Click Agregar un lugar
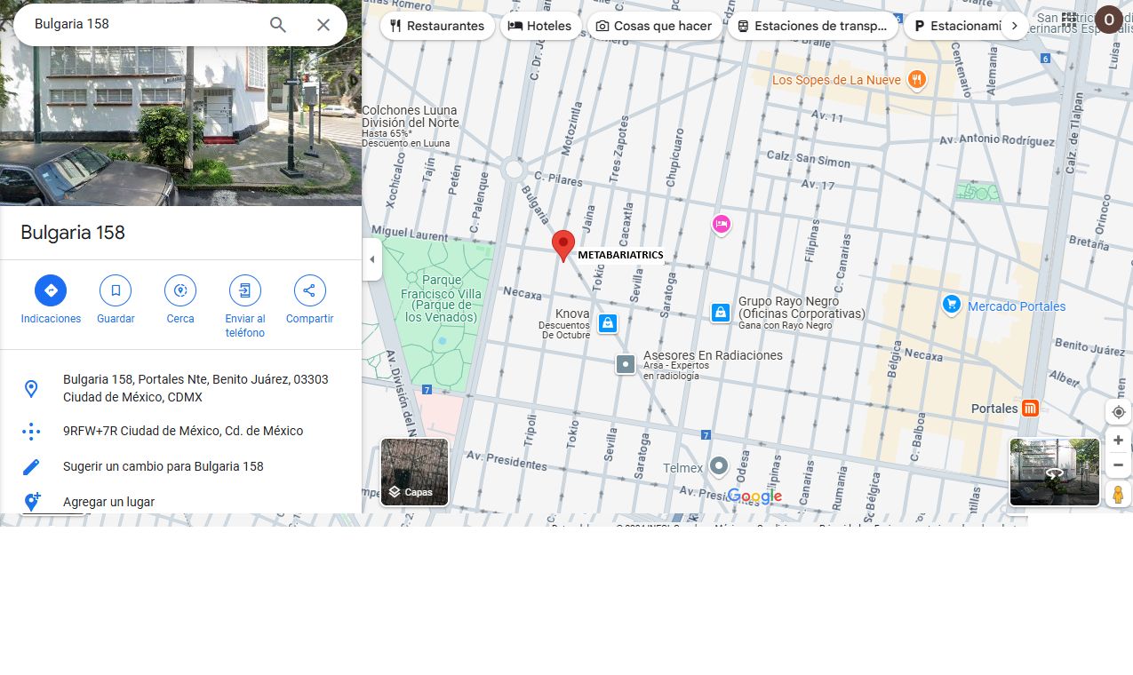 click(x=108, y=502)
